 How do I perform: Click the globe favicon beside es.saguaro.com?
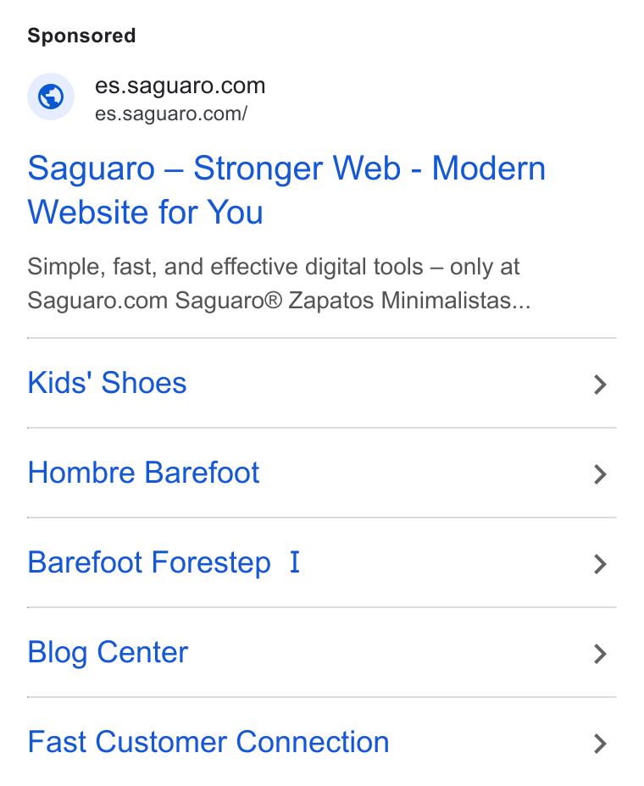[51, 97]
